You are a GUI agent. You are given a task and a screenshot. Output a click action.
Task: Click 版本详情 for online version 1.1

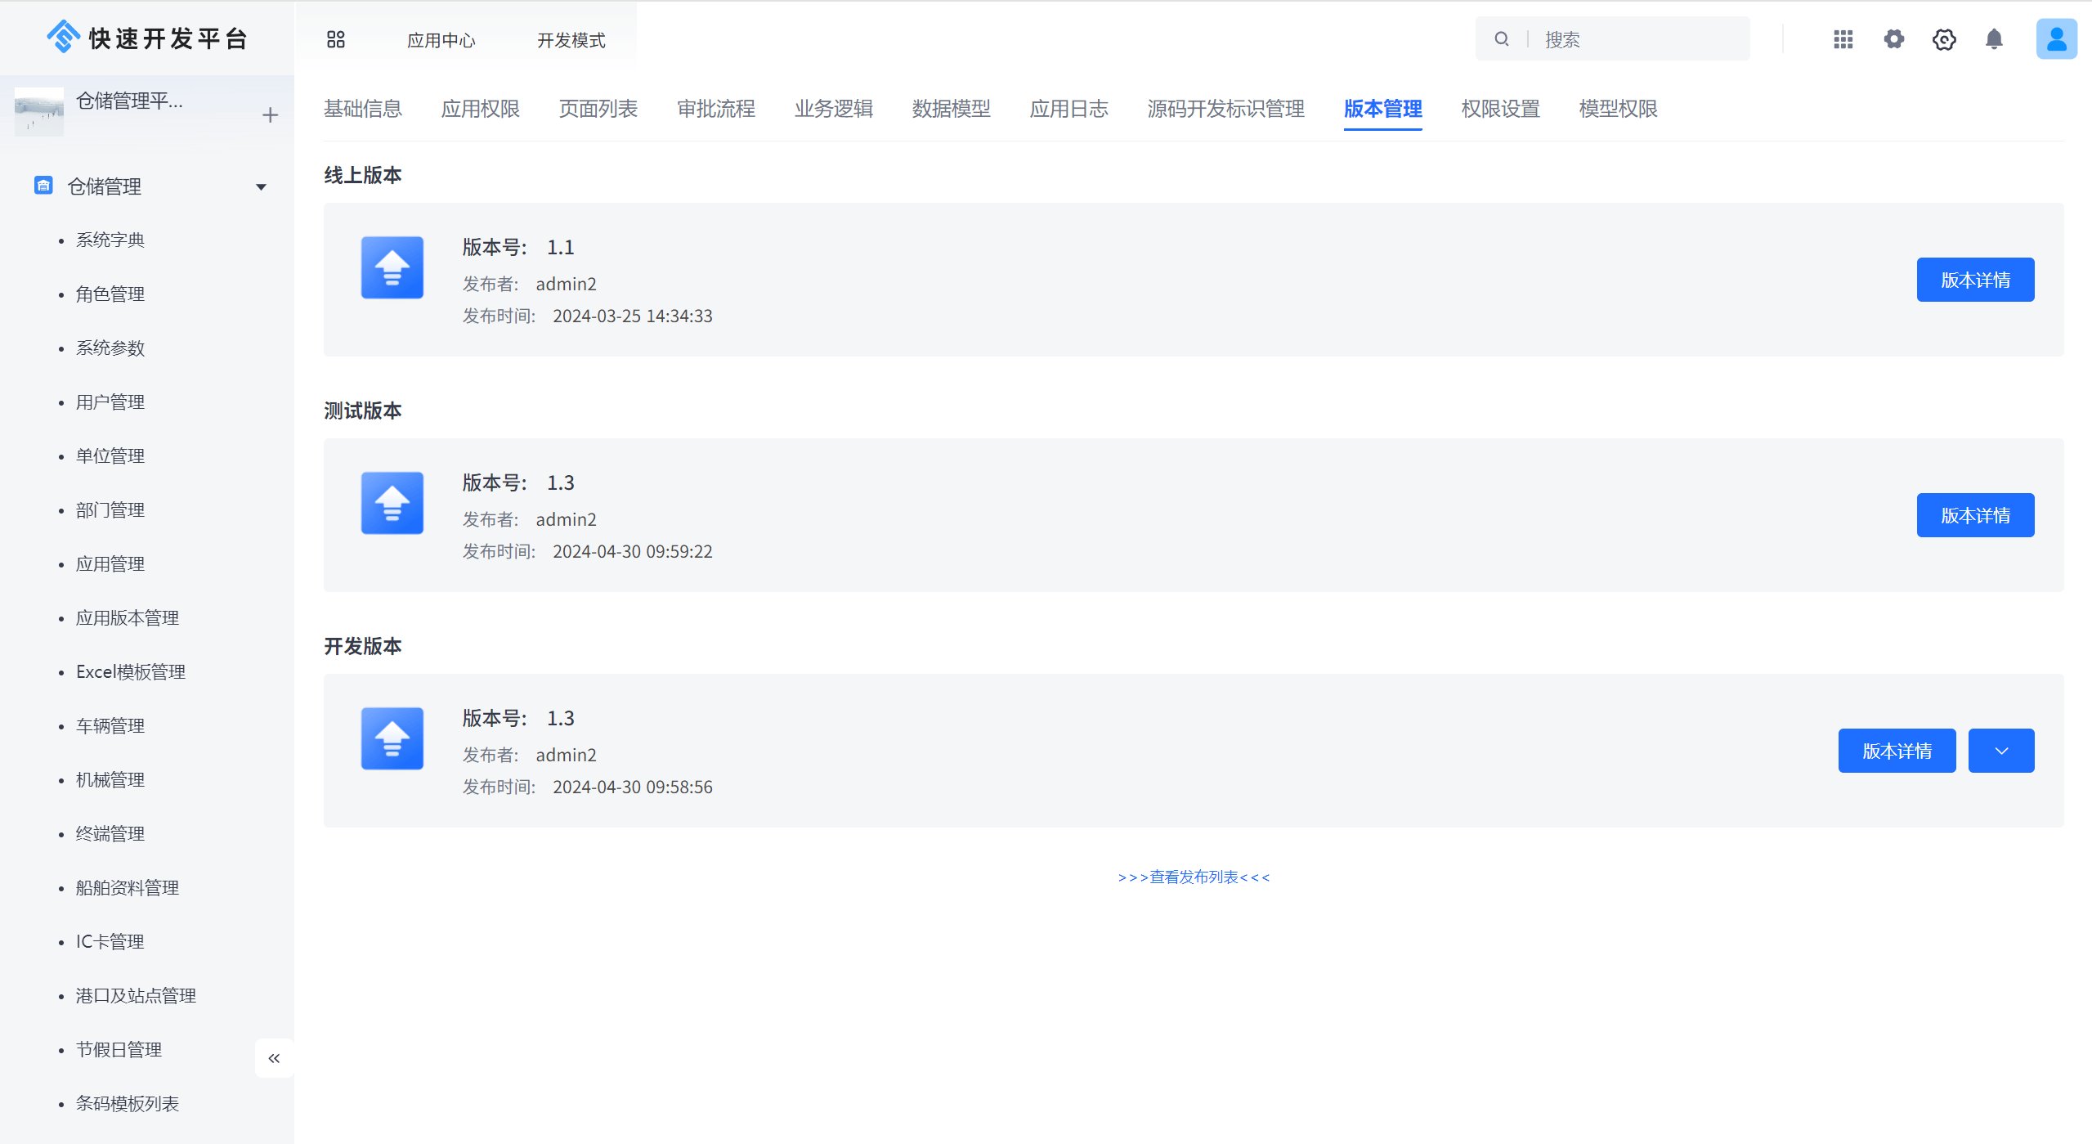point(1974,280)
